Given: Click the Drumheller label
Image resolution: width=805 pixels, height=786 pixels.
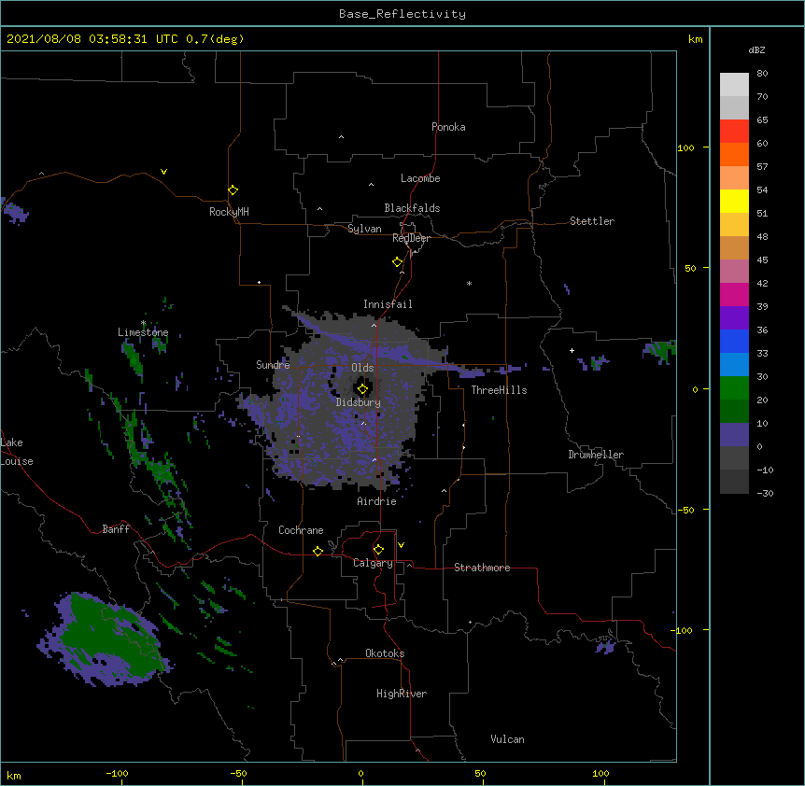Looking at the screenshot, I should pos(596,455).
